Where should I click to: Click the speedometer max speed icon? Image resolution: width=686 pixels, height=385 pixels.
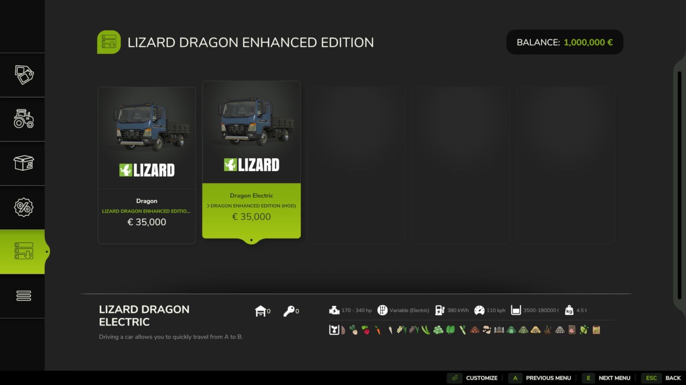pyautogui.click(x=479, y=310)
